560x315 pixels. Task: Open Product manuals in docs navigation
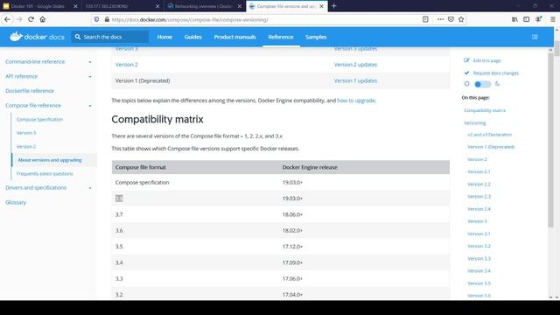point(235,37)
